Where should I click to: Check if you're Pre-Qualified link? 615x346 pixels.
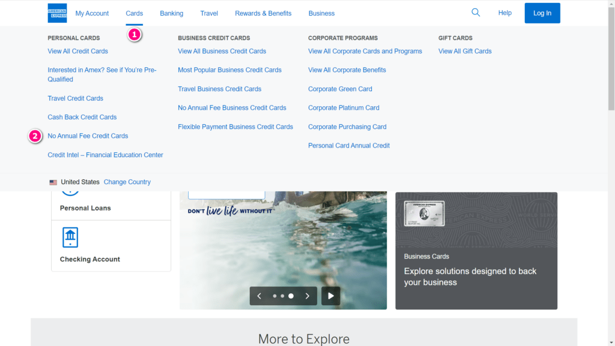point(102,74)
